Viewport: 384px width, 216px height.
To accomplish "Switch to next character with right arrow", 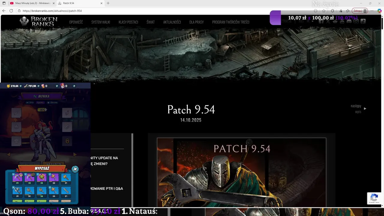I will click(75, 154).
